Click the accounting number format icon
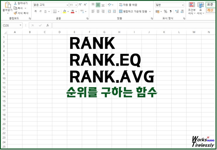Screen dimensions: 217x150 tap(157, 11)
